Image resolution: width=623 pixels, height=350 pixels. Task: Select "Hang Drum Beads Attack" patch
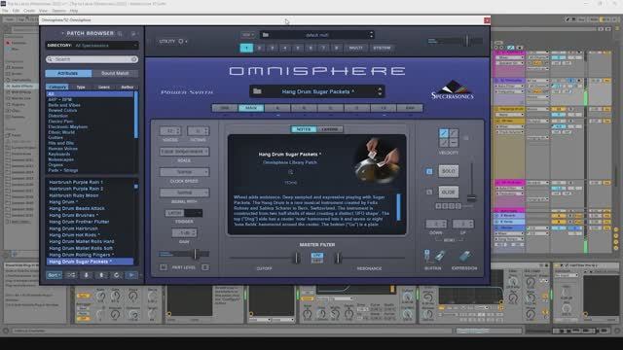click(77, 208)
